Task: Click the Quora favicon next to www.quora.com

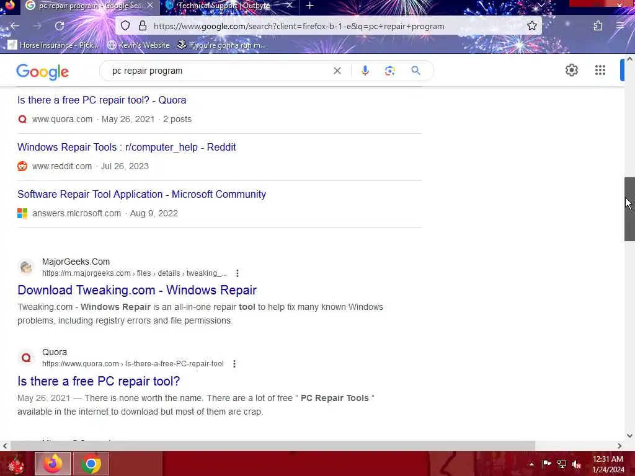Action: point(22,119)
